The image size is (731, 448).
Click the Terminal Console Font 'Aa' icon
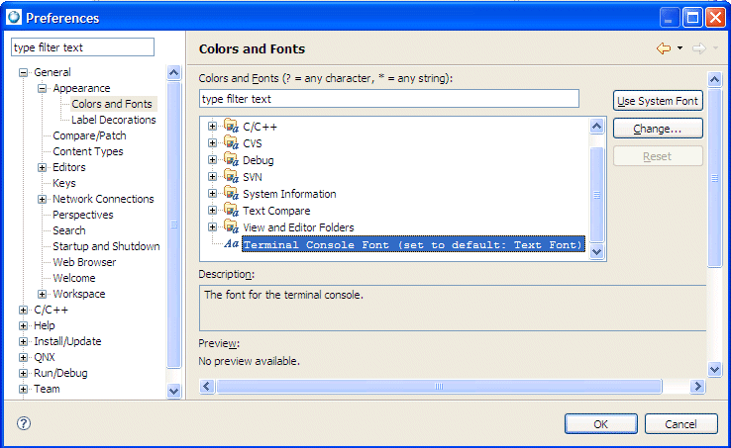[231, 244]
